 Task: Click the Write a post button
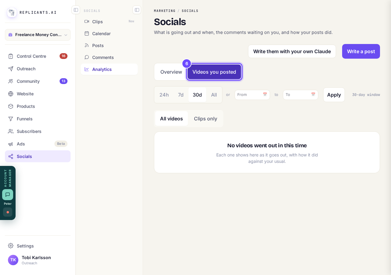coord(361,51)
